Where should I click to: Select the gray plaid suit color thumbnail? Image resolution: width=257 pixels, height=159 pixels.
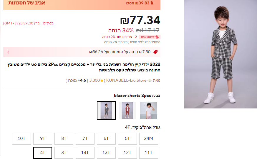click(106, 111)
